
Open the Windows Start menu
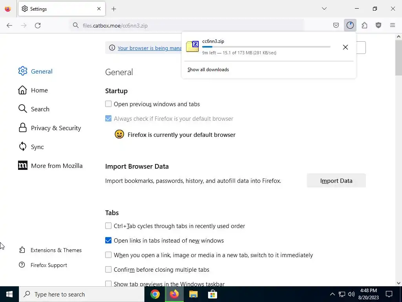click(x=9, y=294)
